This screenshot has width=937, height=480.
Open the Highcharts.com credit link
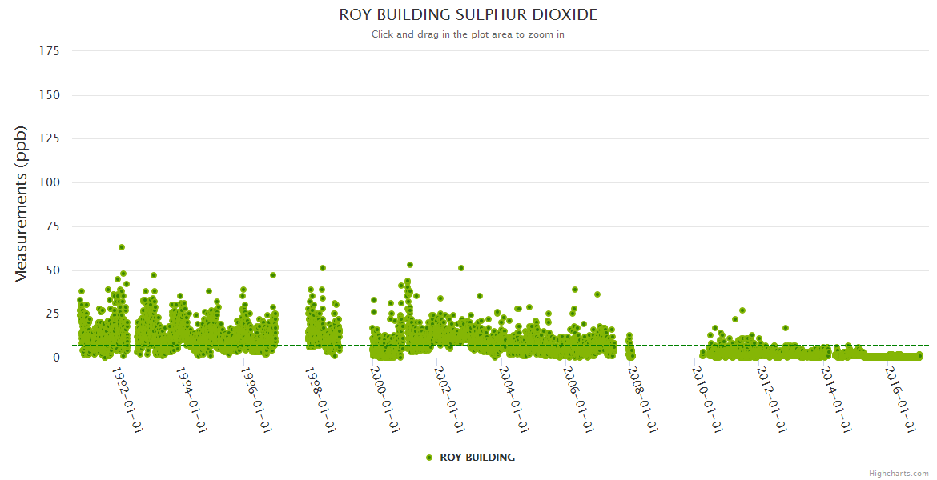click(x=899, y=473)
